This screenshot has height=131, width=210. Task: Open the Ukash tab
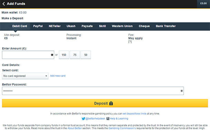71,26
